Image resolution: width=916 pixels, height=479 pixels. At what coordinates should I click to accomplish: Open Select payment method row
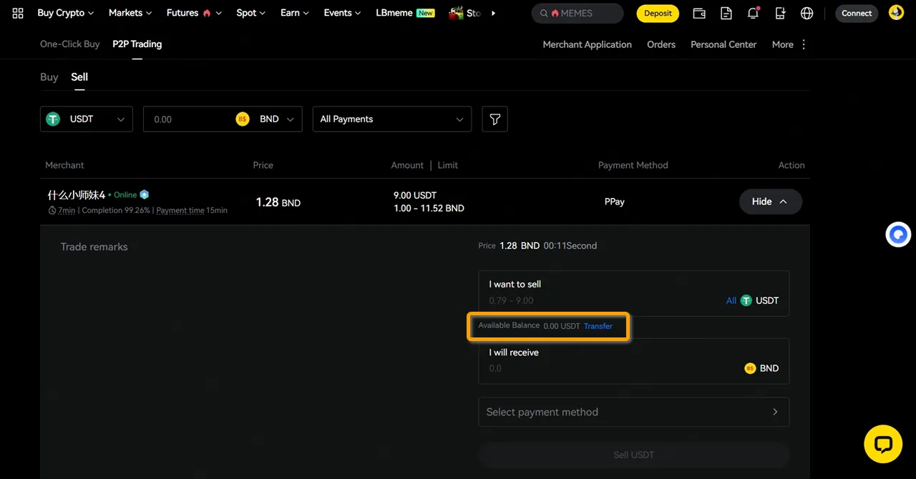[x=633, y=412]
